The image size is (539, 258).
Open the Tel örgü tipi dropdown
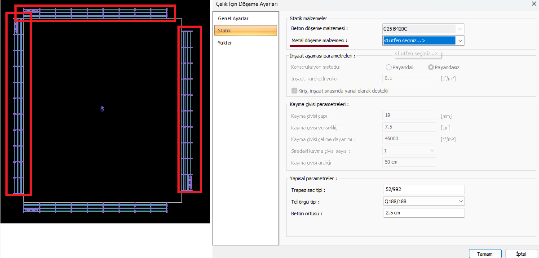[x=423, y=201]
